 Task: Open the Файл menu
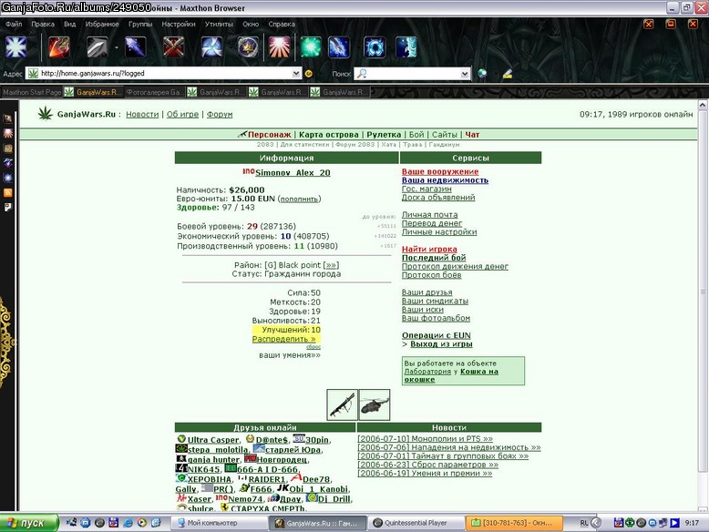click(x=14, y=24)
